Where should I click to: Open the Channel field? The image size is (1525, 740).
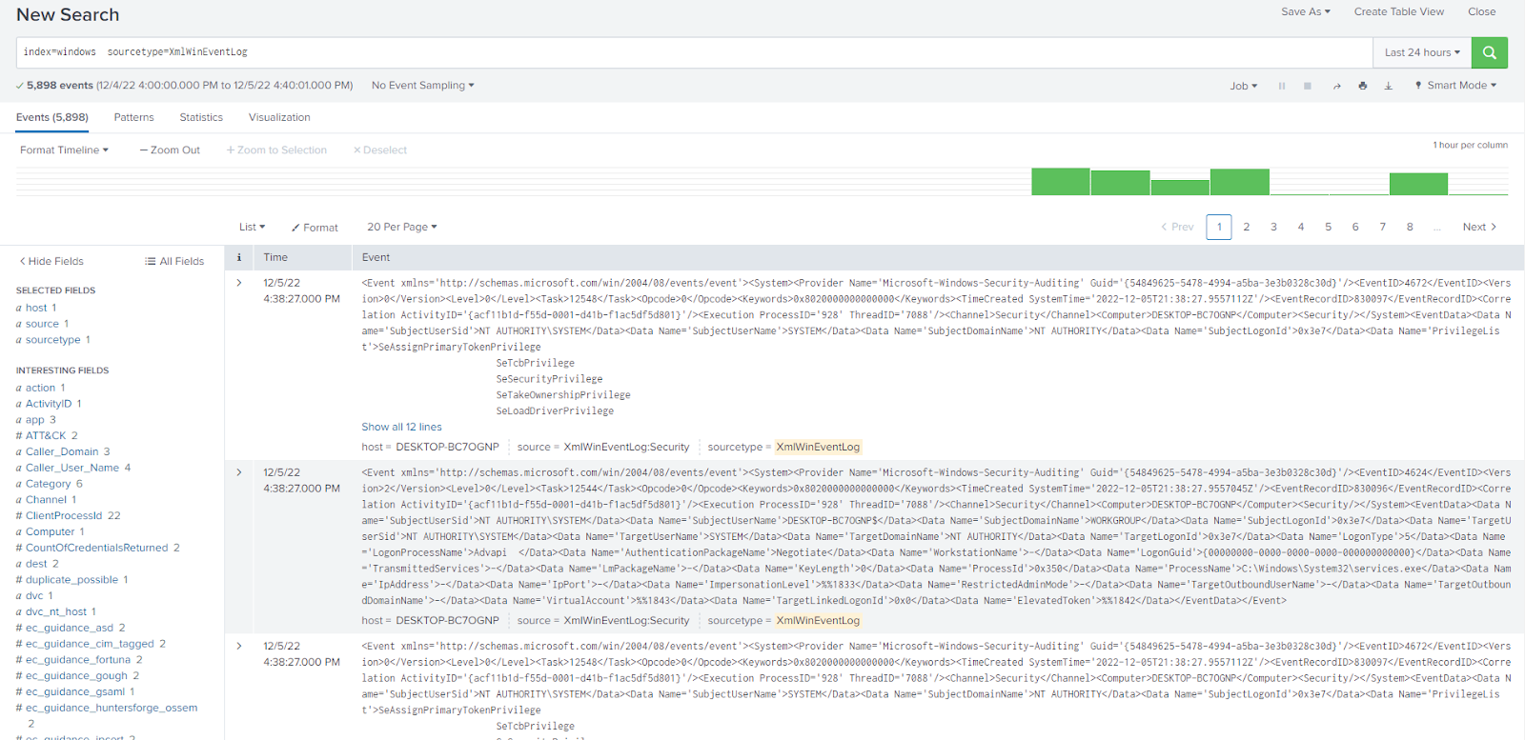46,500
